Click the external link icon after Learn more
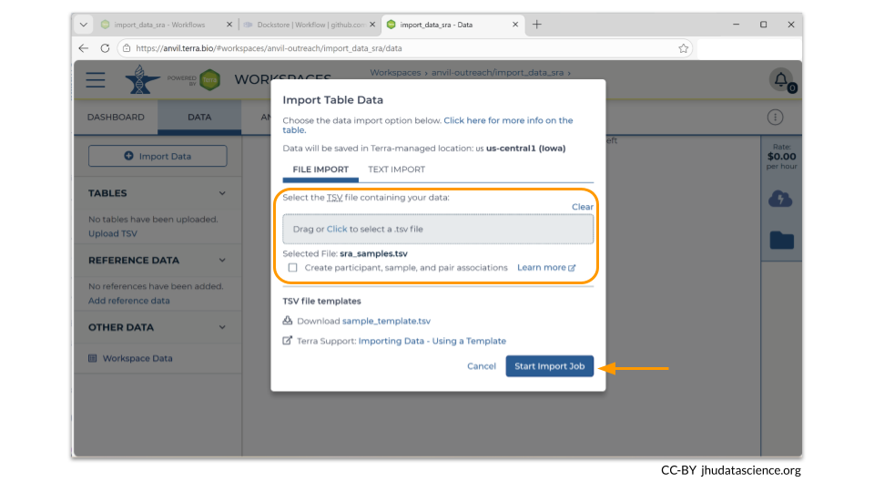 coord(572,268)
